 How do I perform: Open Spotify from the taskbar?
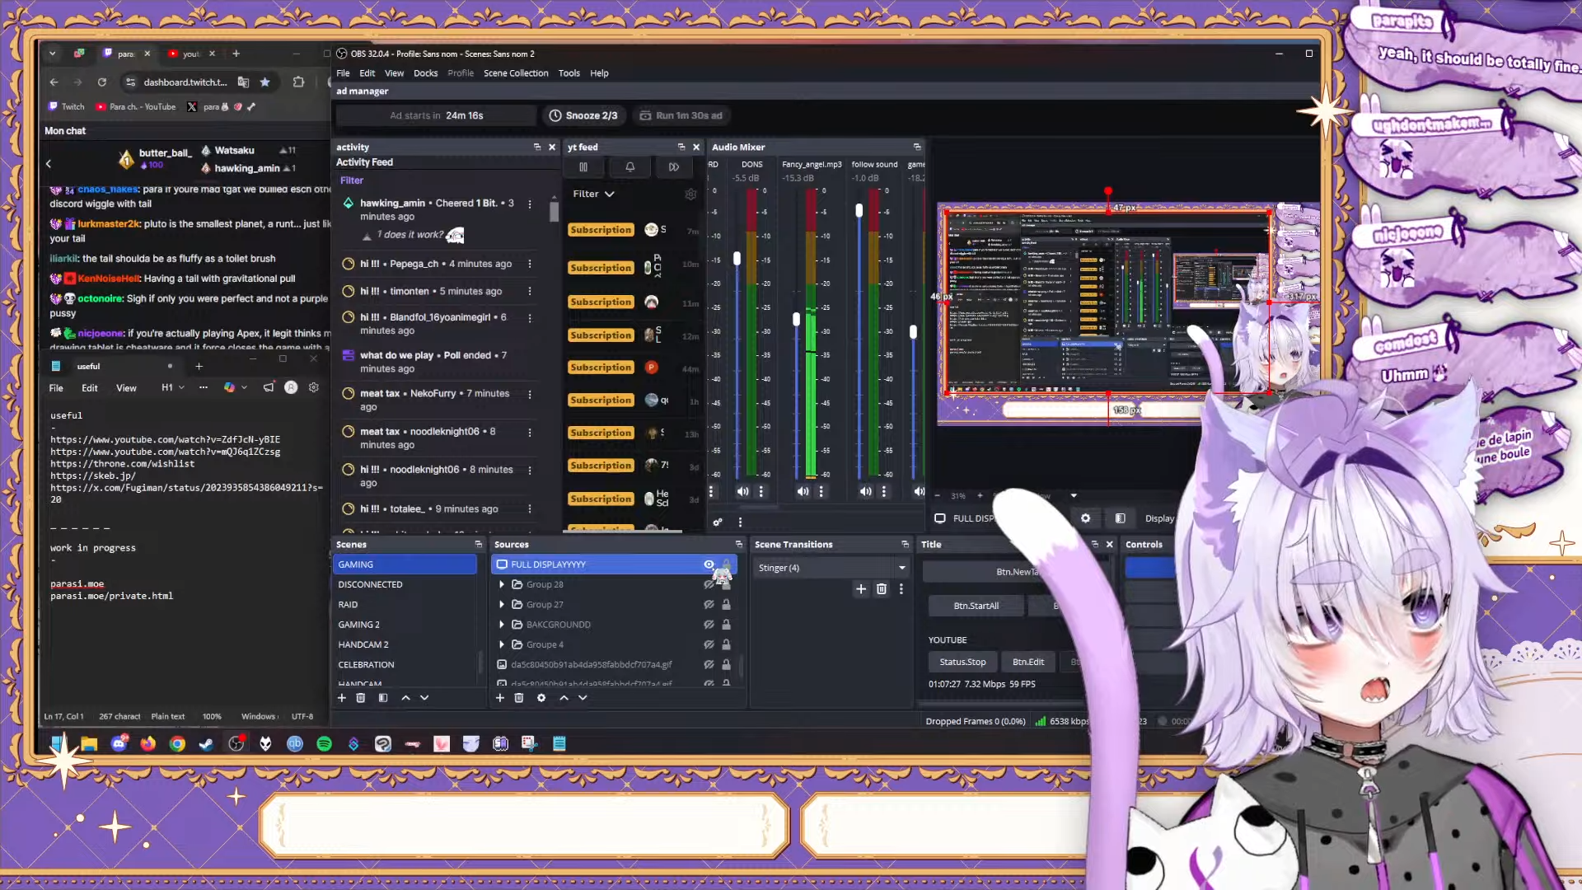[x=324, y=744]
